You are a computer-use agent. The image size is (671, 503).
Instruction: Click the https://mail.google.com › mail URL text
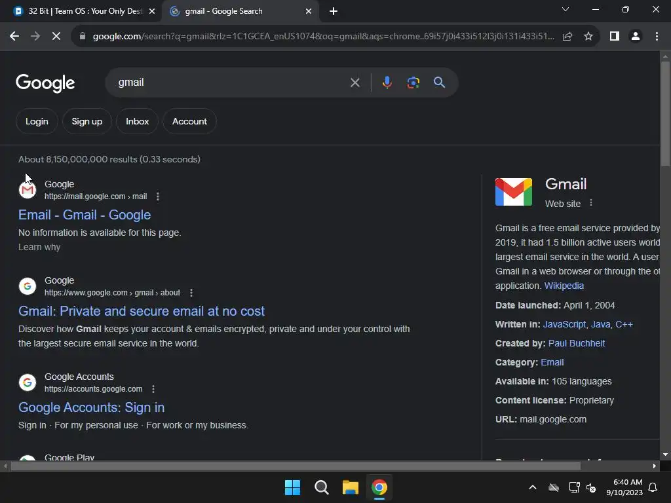coord(96,196)
